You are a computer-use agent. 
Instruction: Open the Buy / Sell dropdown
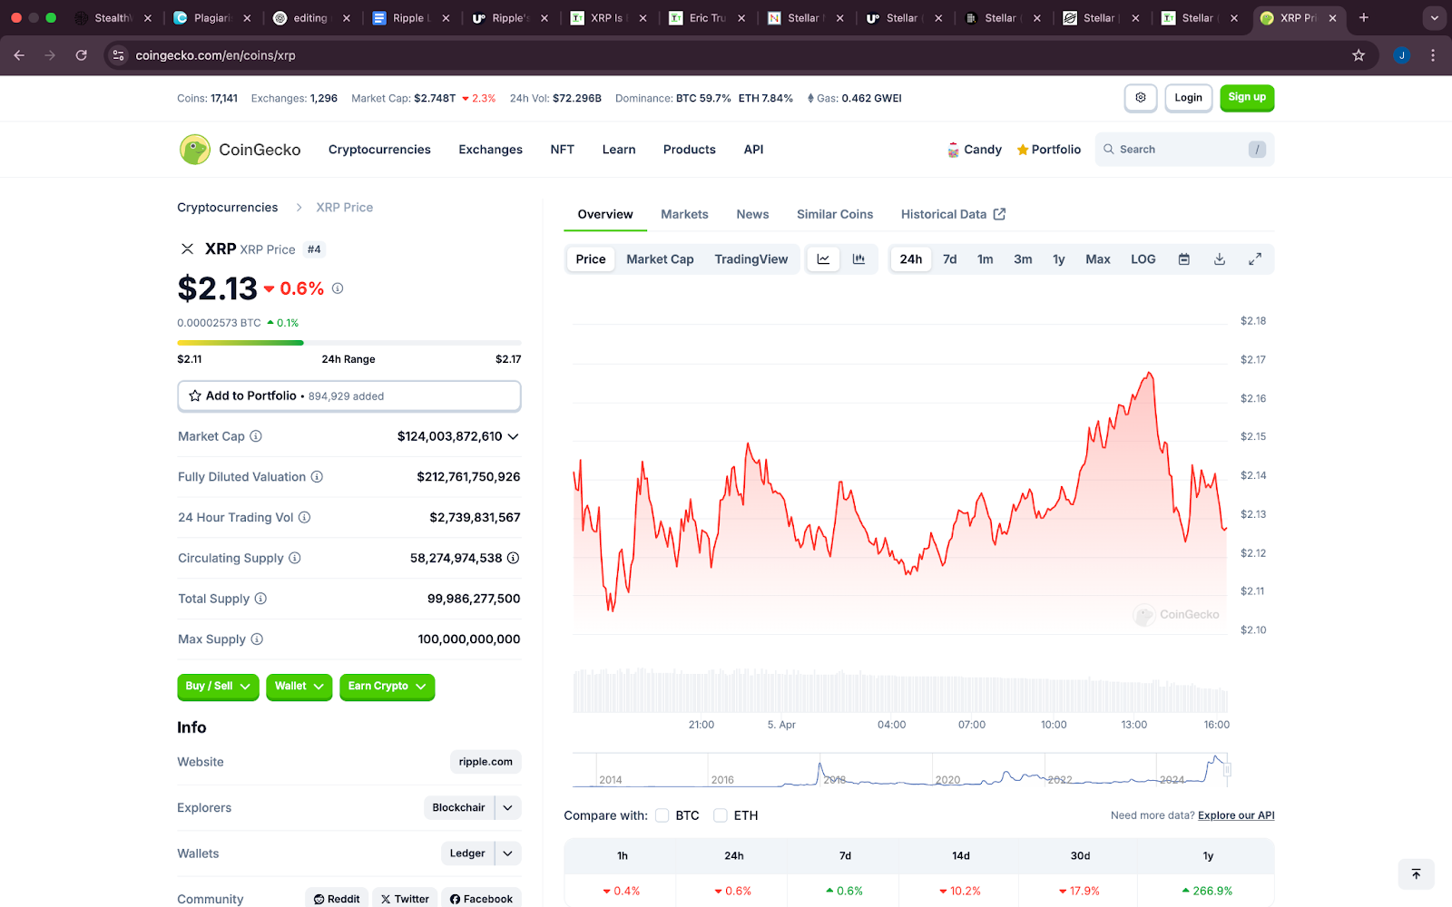tap(218, 687)
